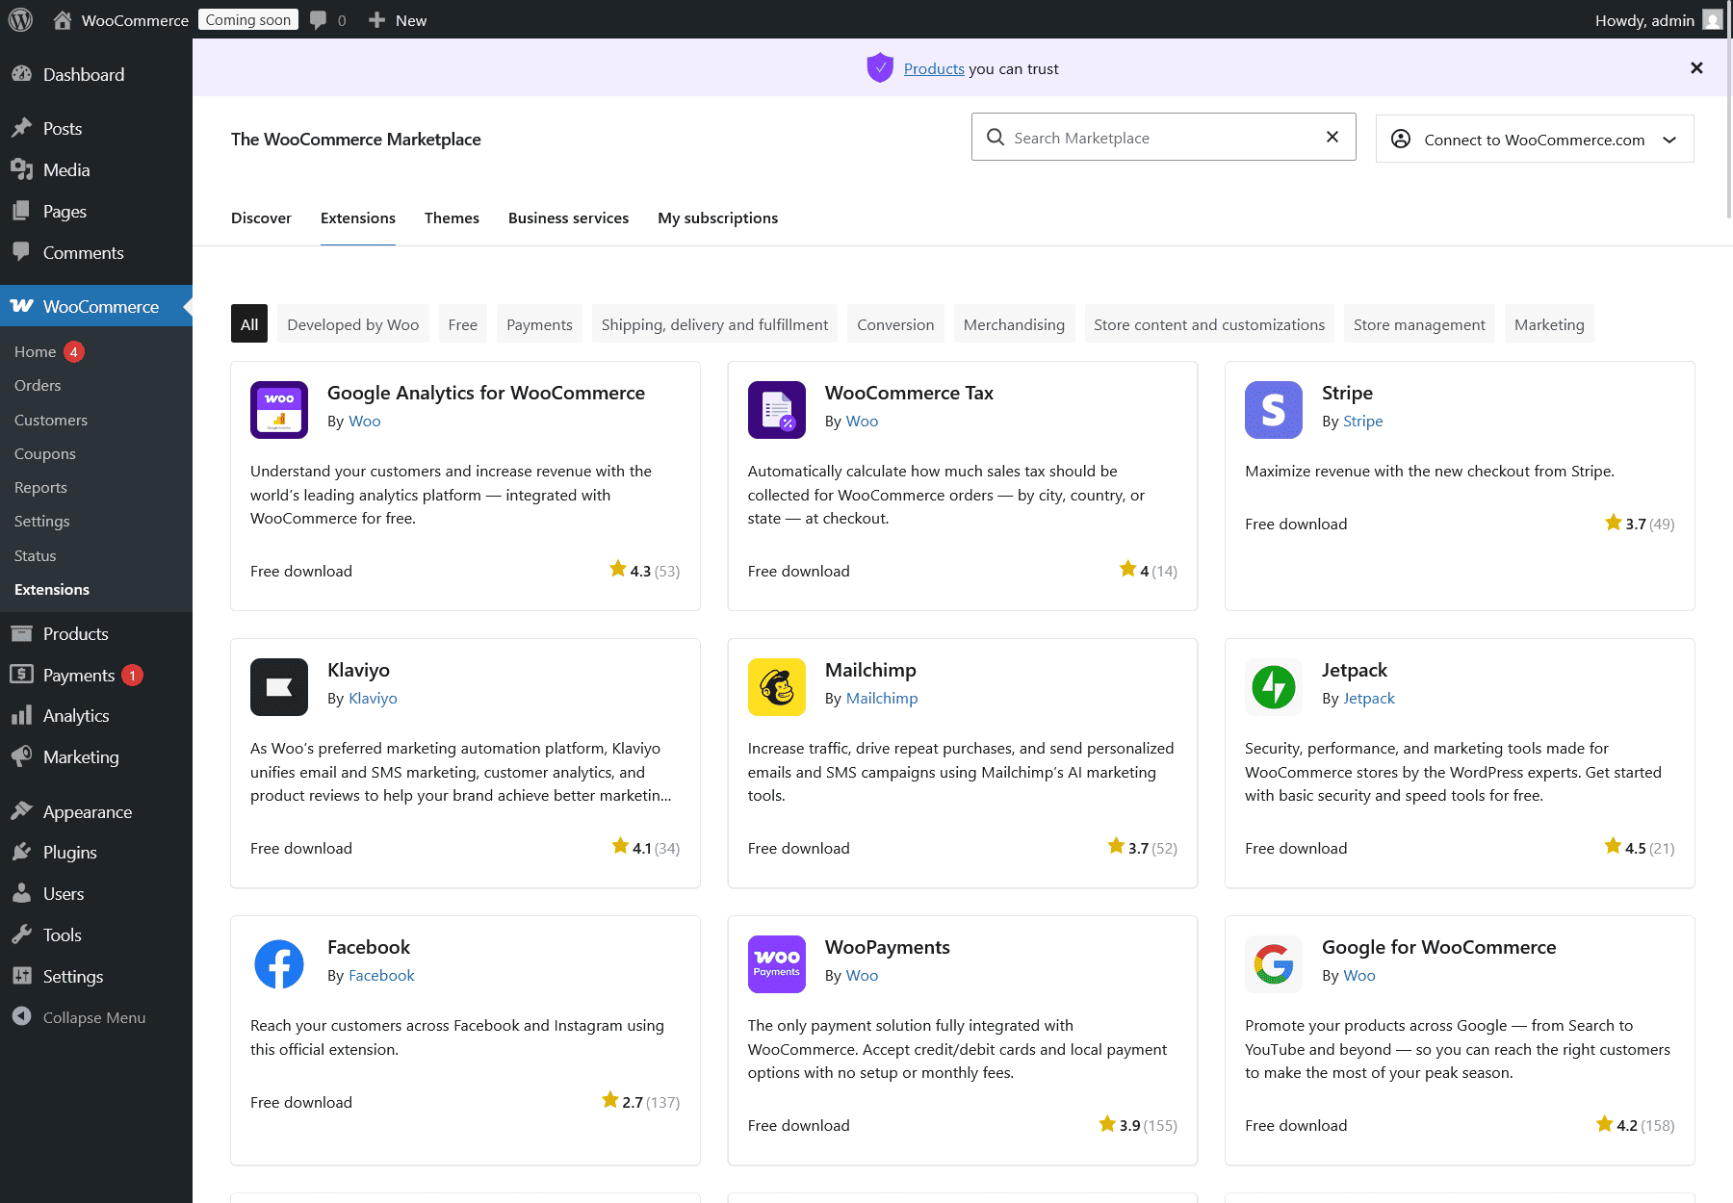The width and height of the screenshot is (1733, 1203).
Task: Filter extensions by Free category
Action: pyautogui.click(x=462, y=324)
